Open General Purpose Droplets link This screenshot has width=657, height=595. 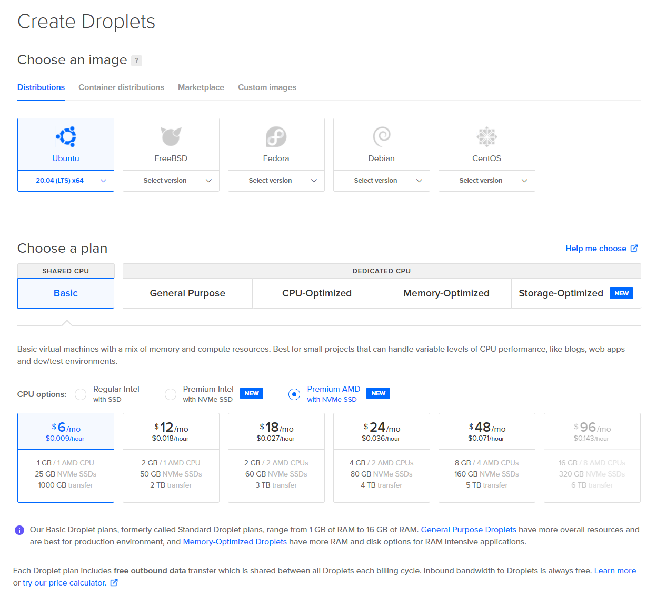(x=469, y=530)
